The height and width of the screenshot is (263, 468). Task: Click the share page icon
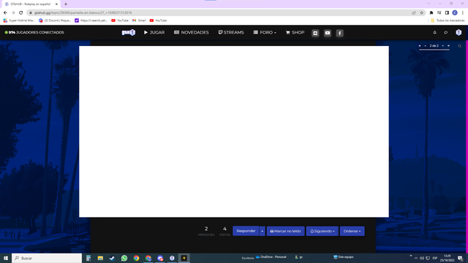(414, 13)
